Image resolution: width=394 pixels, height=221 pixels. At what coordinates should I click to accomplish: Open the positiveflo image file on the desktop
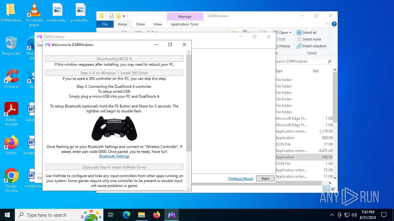pyautogui.click(x=81, y=13)
